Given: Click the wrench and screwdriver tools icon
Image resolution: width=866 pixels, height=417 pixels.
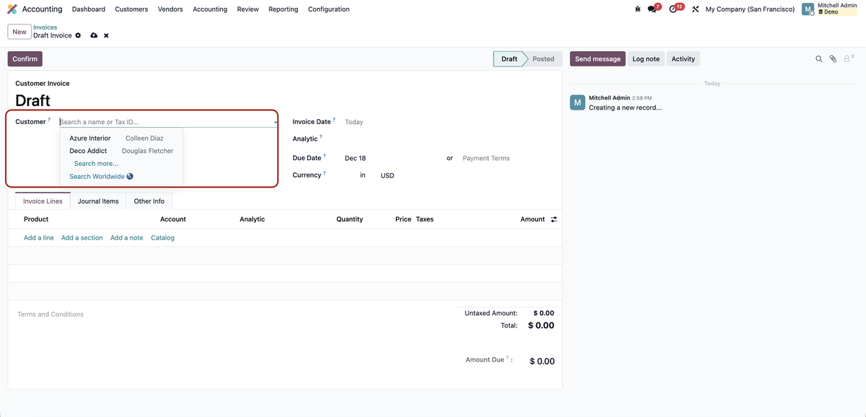Looking at the screenshot, I should pyautogui.click(x=695, y=9).
